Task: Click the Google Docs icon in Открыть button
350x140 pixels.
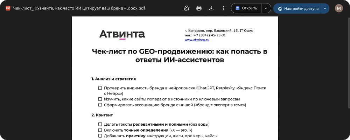Action: [x=238, y=8]
